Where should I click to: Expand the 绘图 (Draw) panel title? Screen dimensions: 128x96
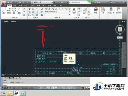pos(14,18)
